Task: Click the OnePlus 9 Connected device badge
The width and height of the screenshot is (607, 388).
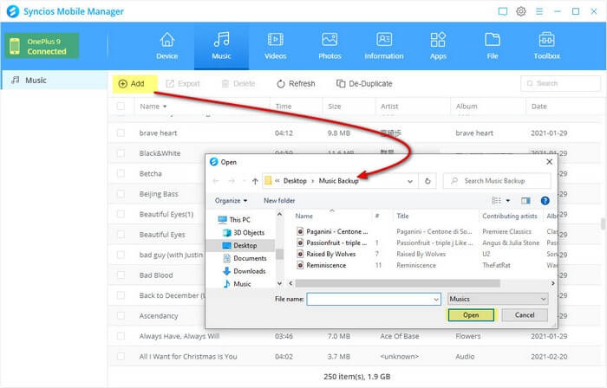Action: click(x=42, y=46)
